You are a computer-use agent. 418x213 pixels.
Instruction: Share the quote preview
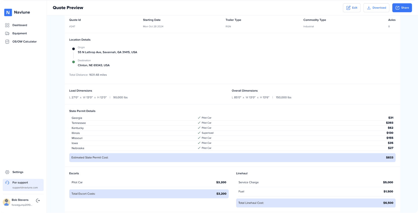(x=402, y=8)
